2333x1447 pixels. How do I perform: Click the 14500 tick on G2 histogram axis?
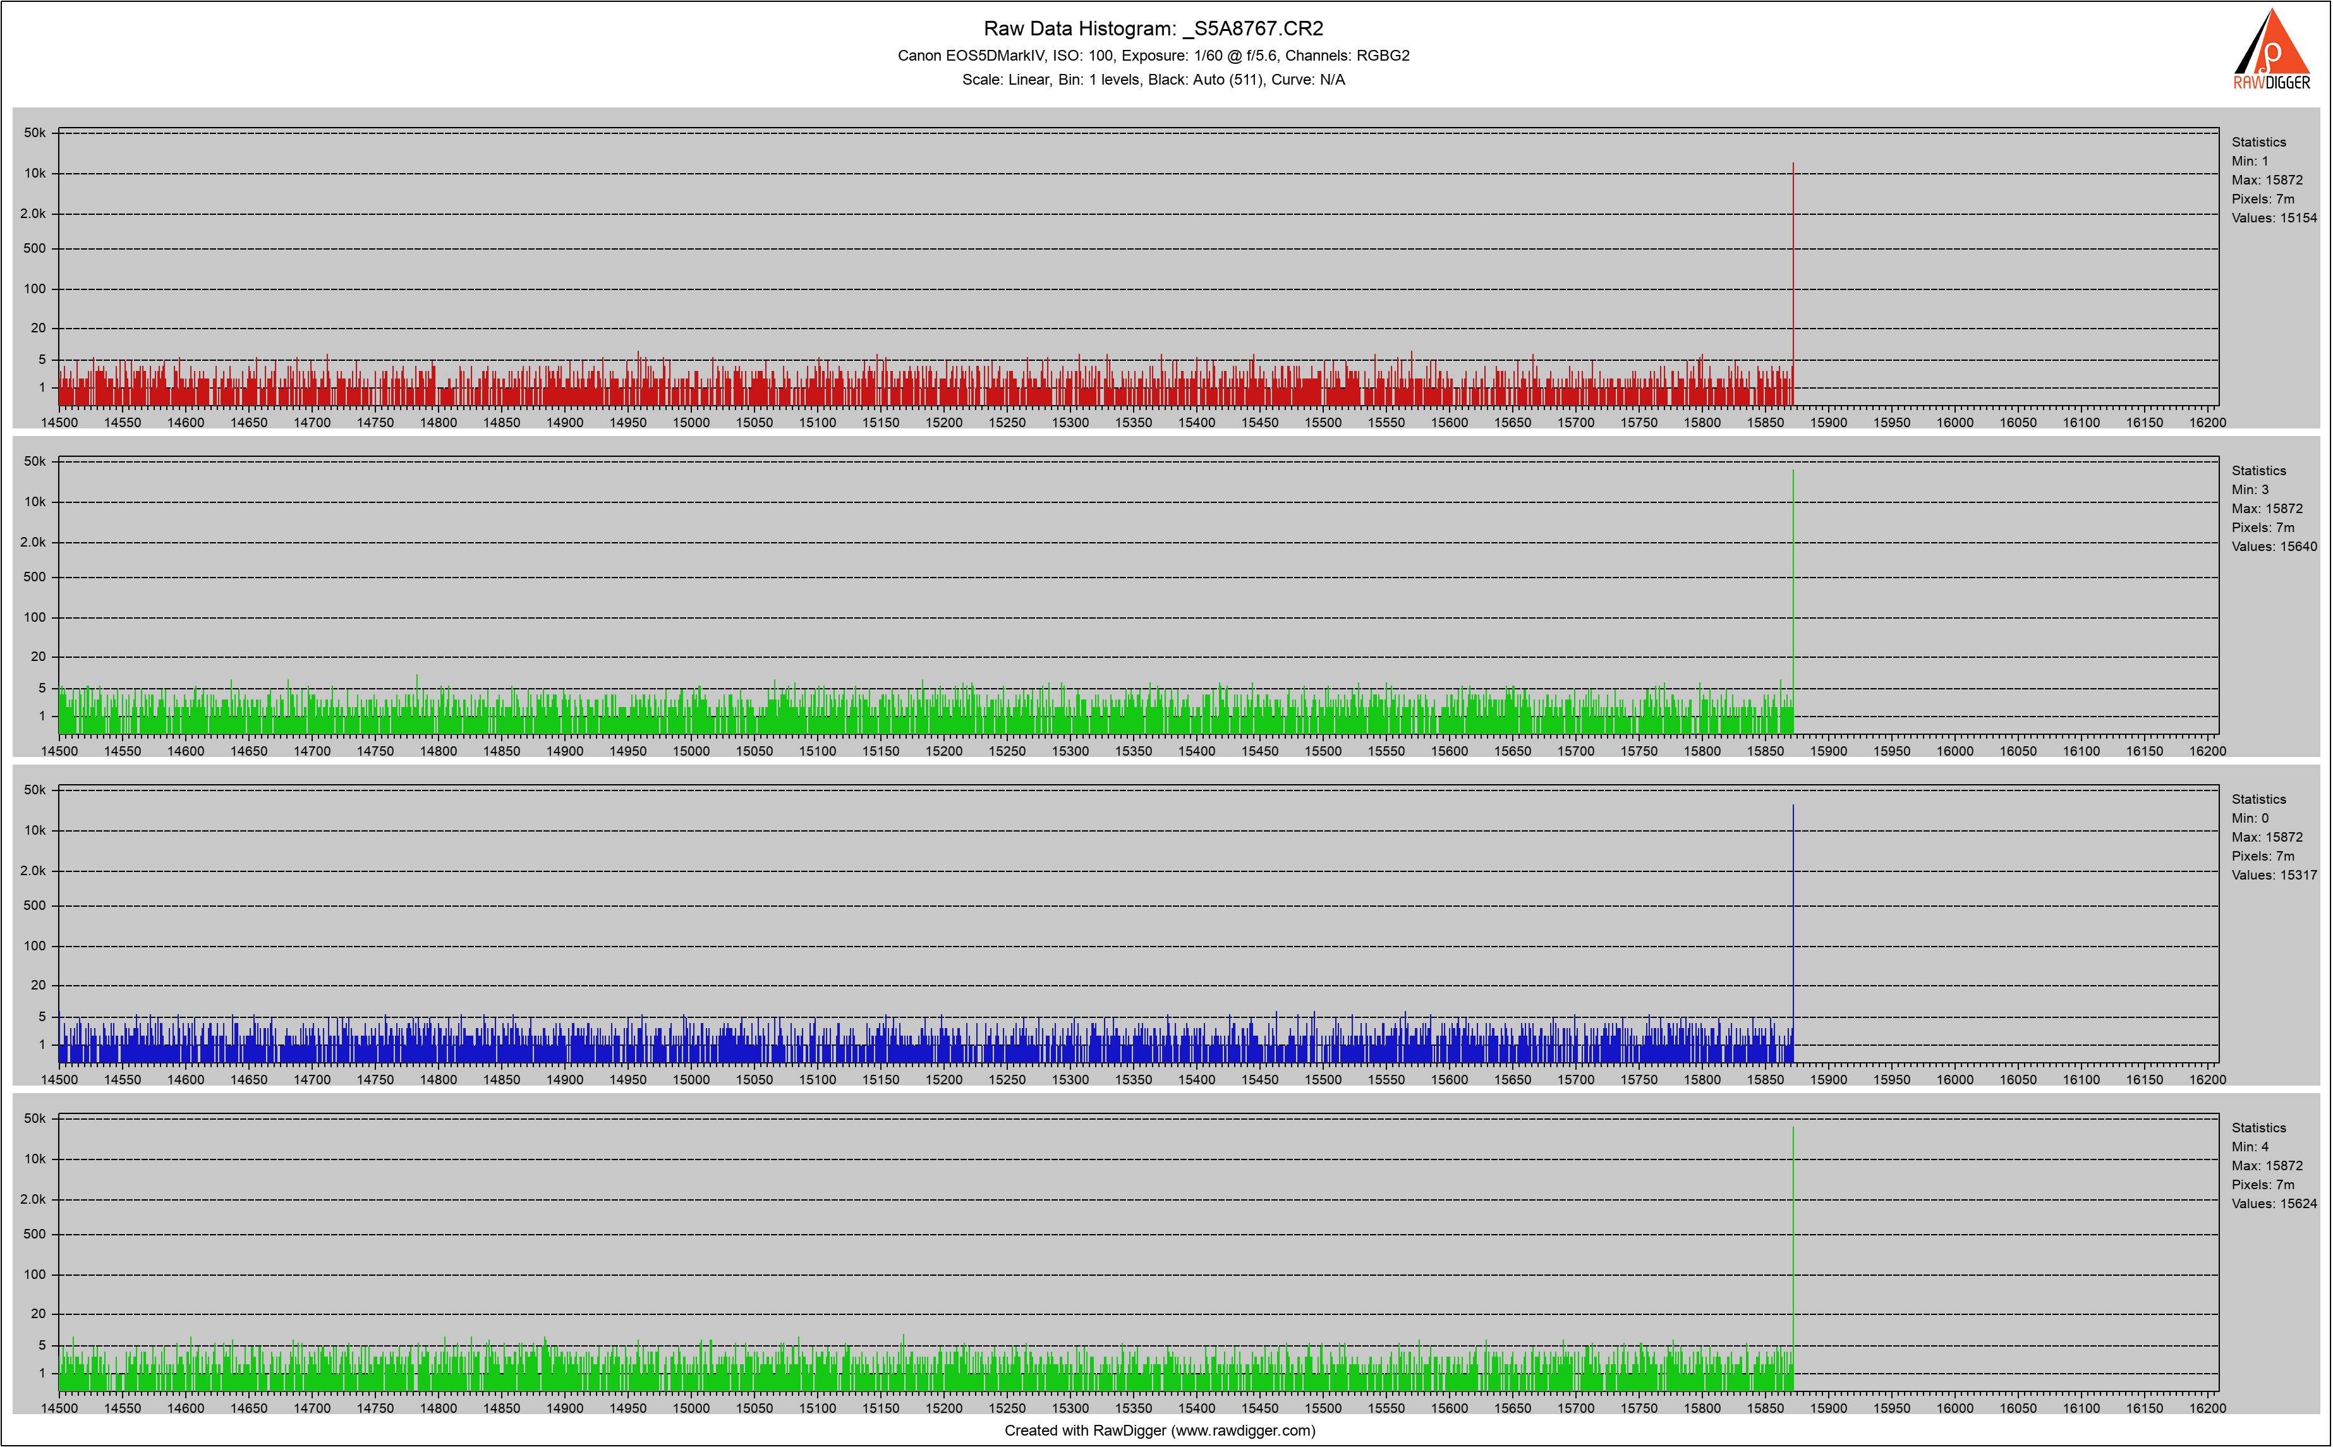(x=59, y=1408)
